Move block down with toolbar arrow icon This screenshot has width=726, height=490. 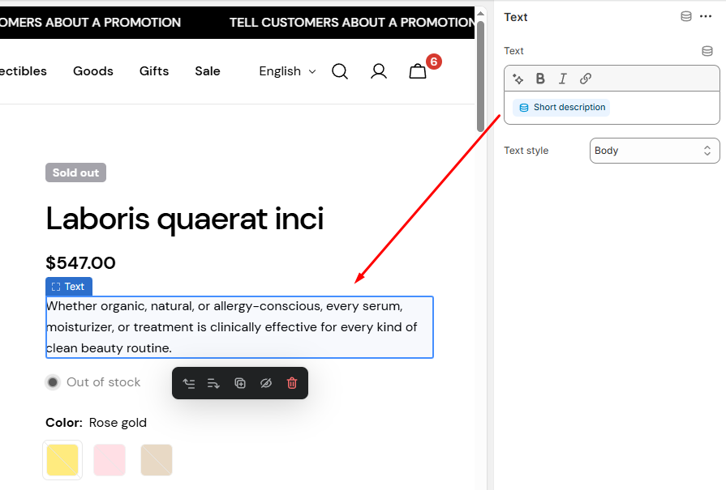(x=213, y=383)
